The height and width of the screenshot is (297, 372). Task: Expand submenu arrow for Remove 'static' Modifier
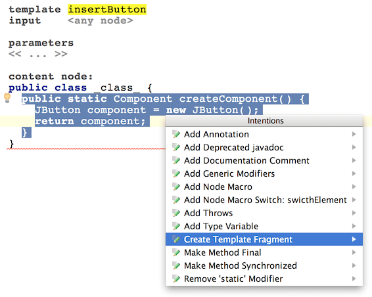tap(354, 279)
